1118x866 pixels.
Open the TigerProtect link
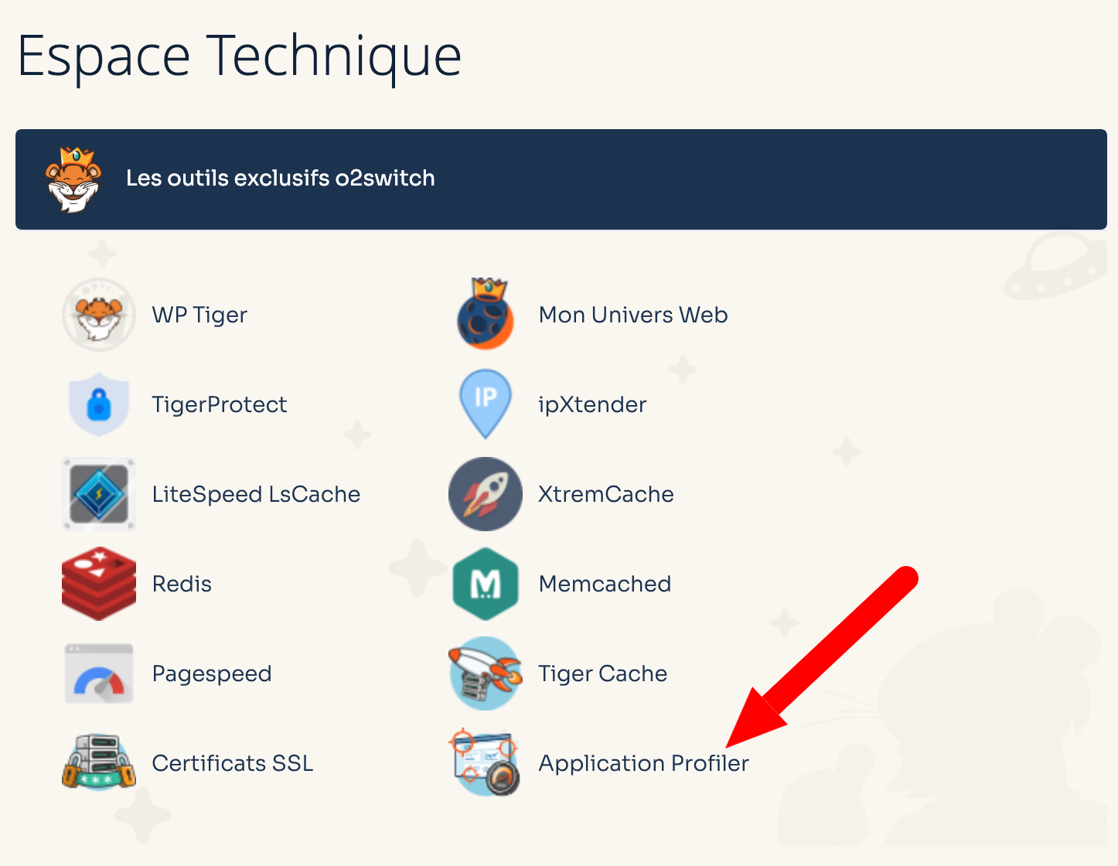tap(220, 404)
